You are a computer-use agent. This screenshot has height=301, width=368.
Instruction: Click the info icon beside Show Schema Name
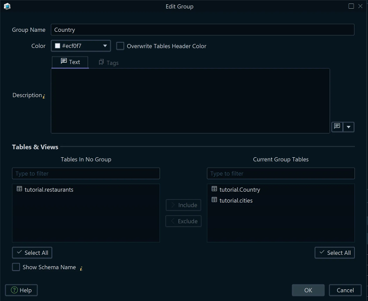coord(81,269)
